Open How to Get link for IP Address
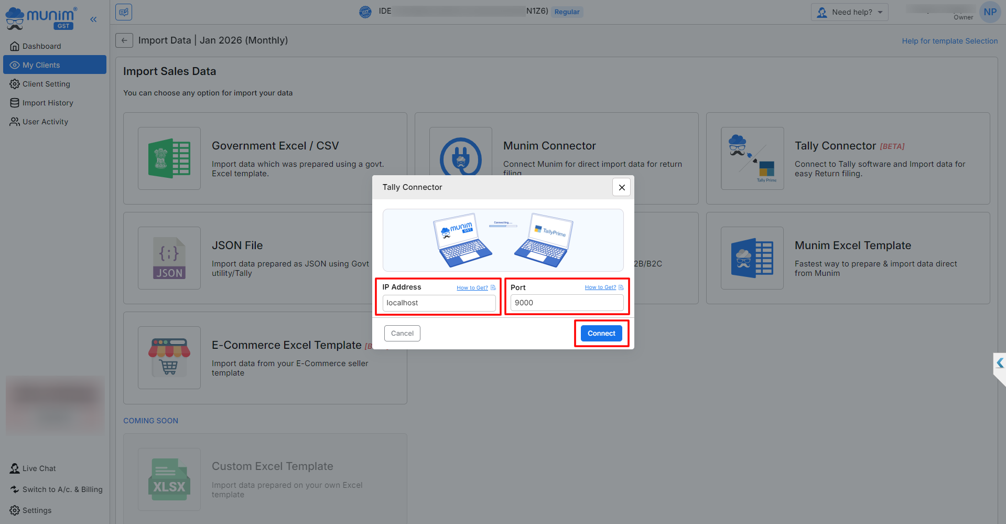This screenshot has width=1006, height=524. pos(472,287)
